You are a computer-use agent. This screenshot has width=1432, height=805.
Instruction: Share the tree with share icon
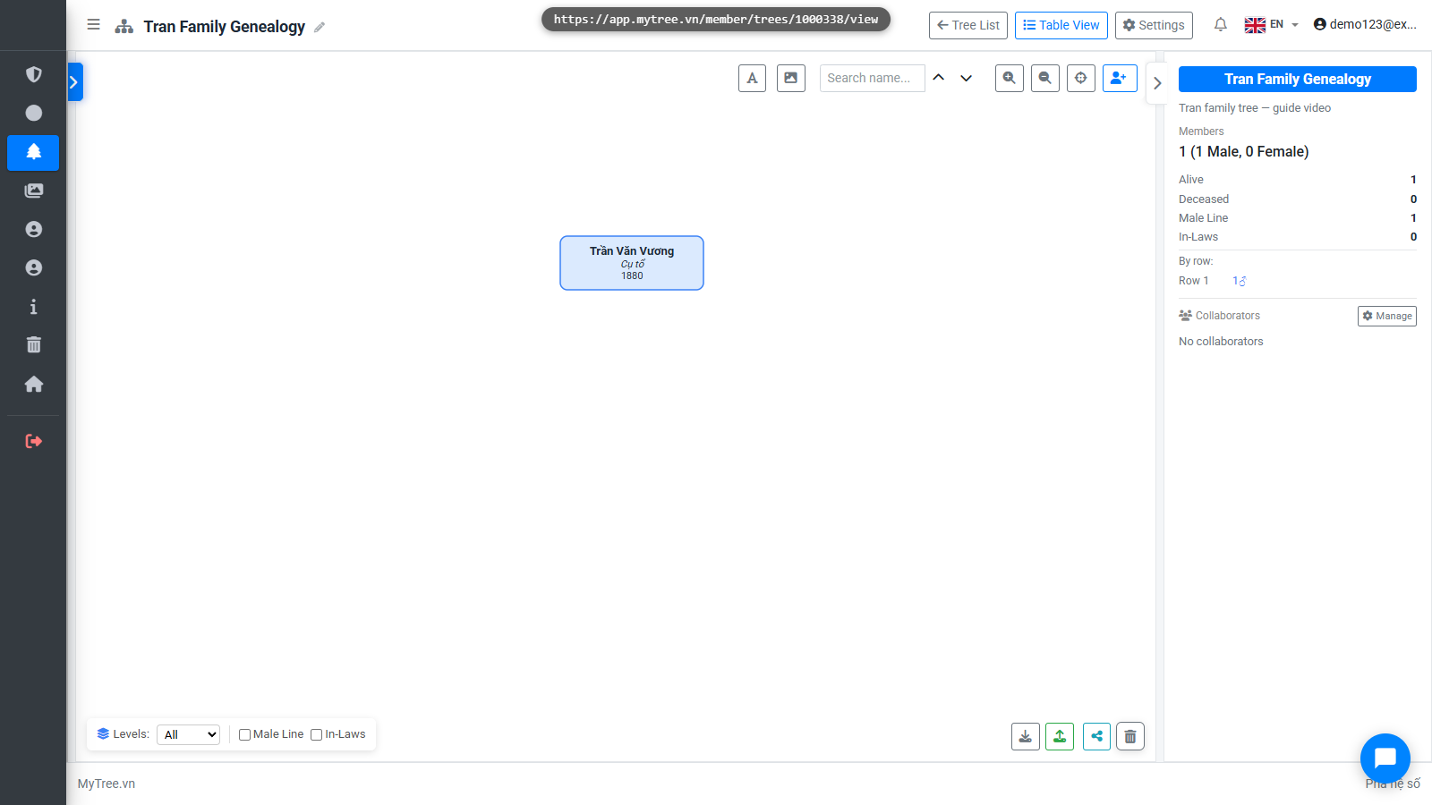(x=1096, y=736)
